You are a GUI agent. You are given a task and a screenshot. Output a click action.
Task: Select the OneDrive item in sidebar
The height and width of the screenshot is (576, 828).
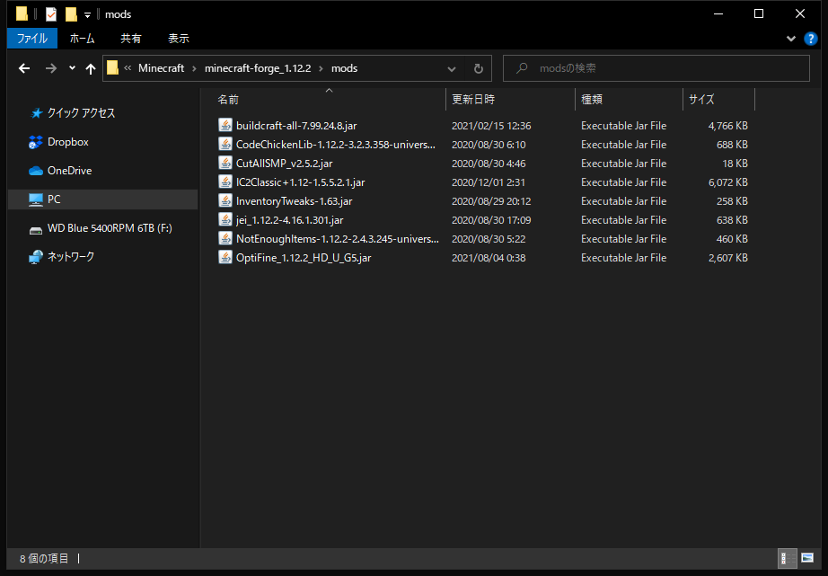click(x=68, y=171)
